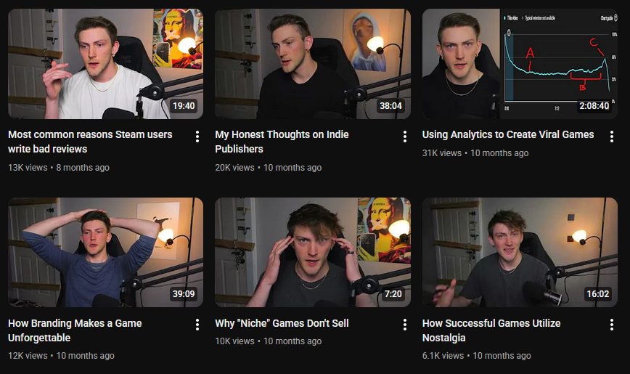Open more actions for Nostalgia video
This screenshot has width=630, height=374.
(x=612, y=325)
